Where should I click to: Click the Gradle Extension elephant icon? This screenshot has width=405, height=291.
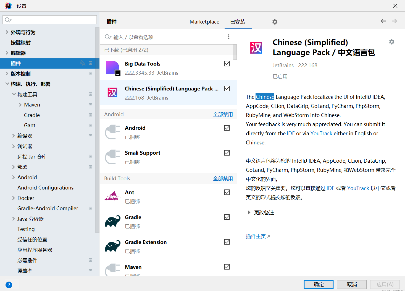(112, 246)
